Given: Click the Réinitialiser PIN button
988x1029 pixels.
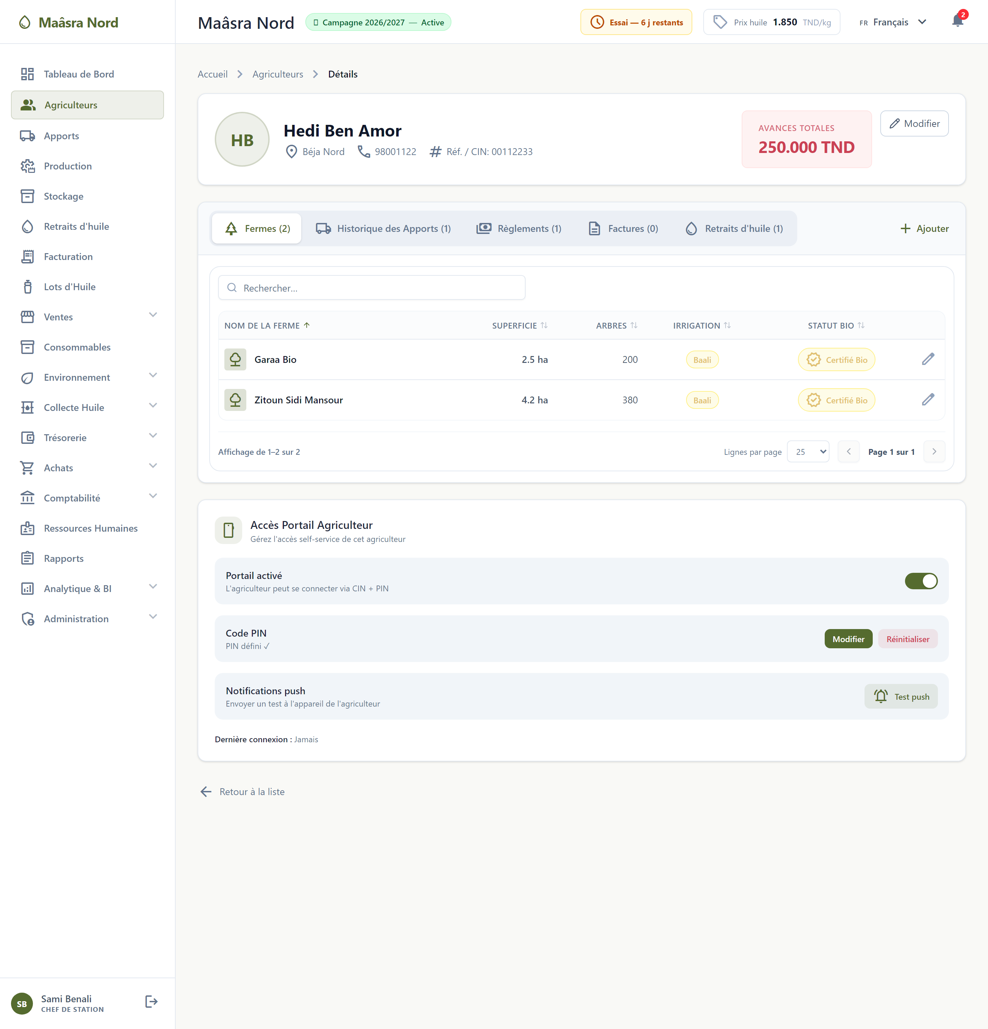Looking at the screenshot, I should pos(908,639).
